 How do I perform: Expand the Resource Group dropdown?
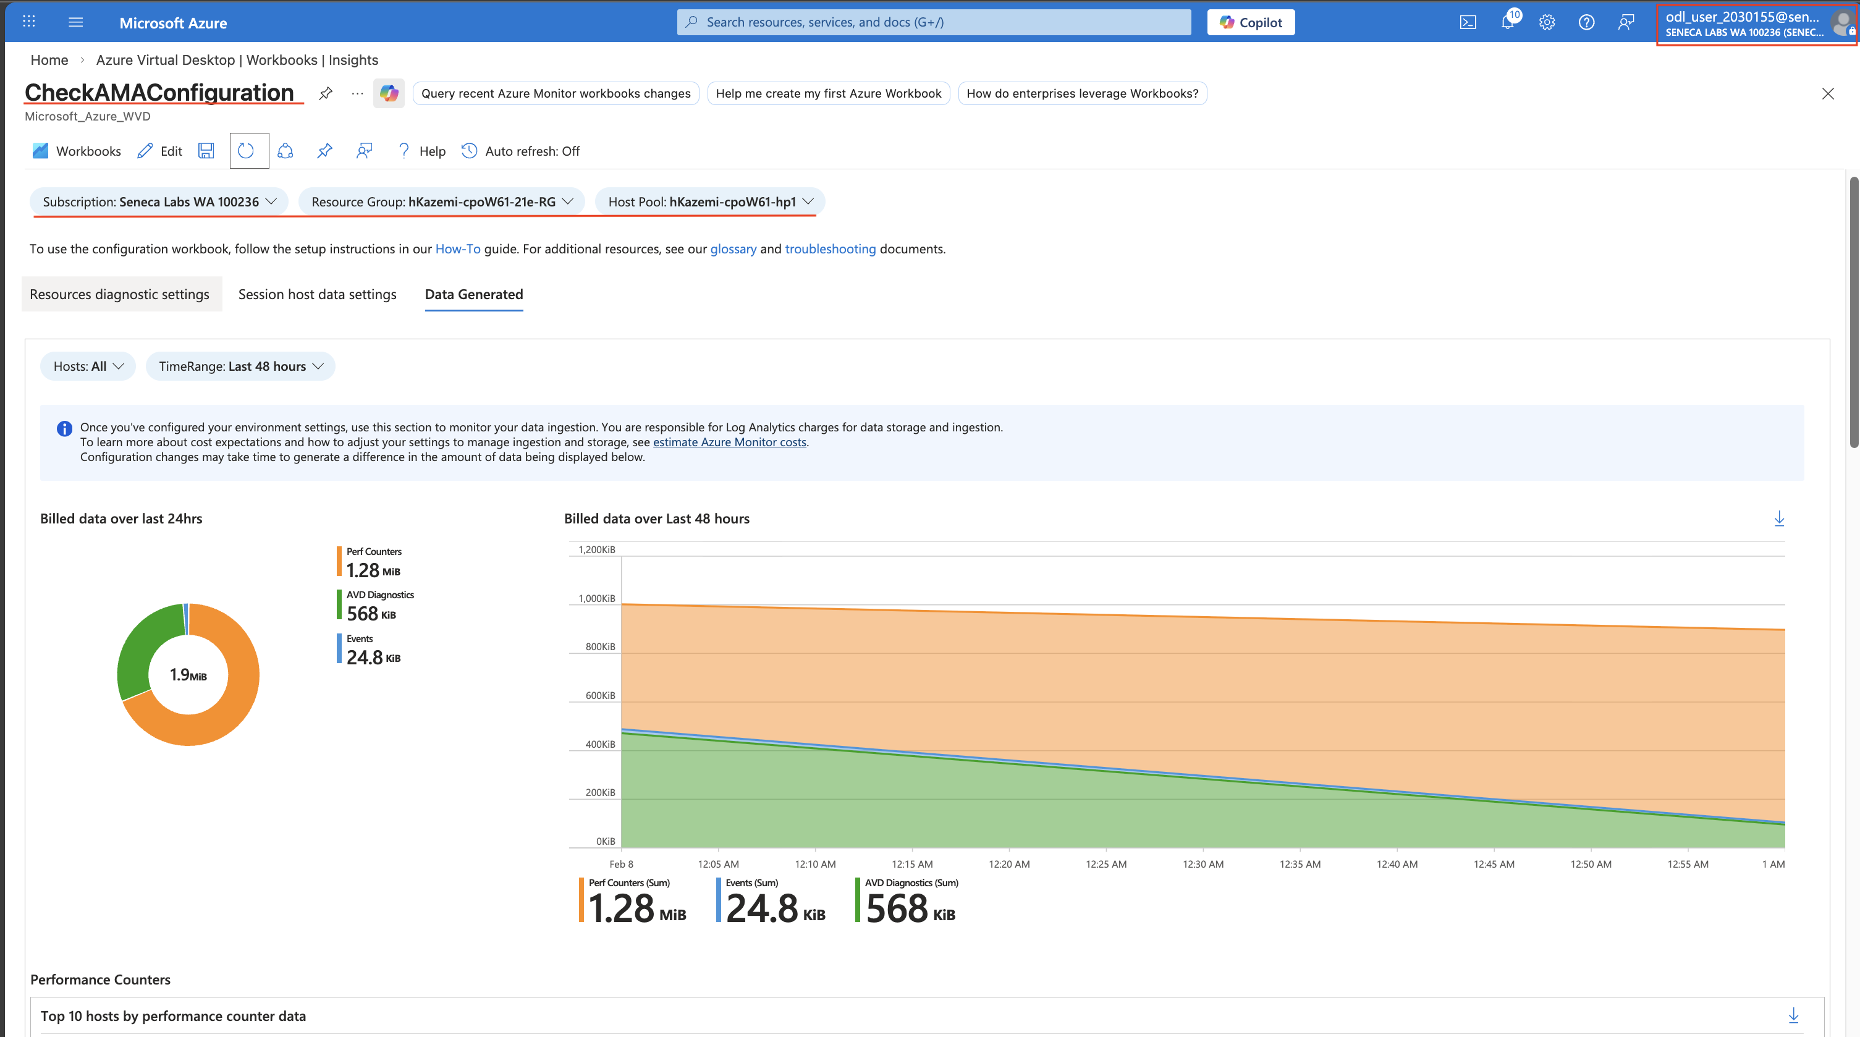pyautogui.click(x=442, y=201)
